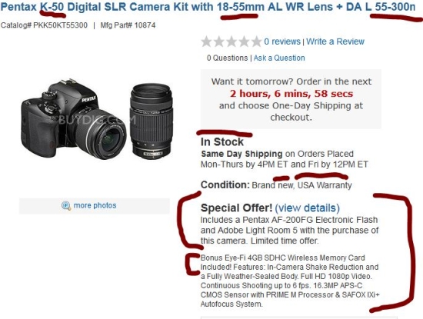The height and width of the screenshot is (319, 423).
Task: Click the In Stock heading
Action: tap(222, 142)
